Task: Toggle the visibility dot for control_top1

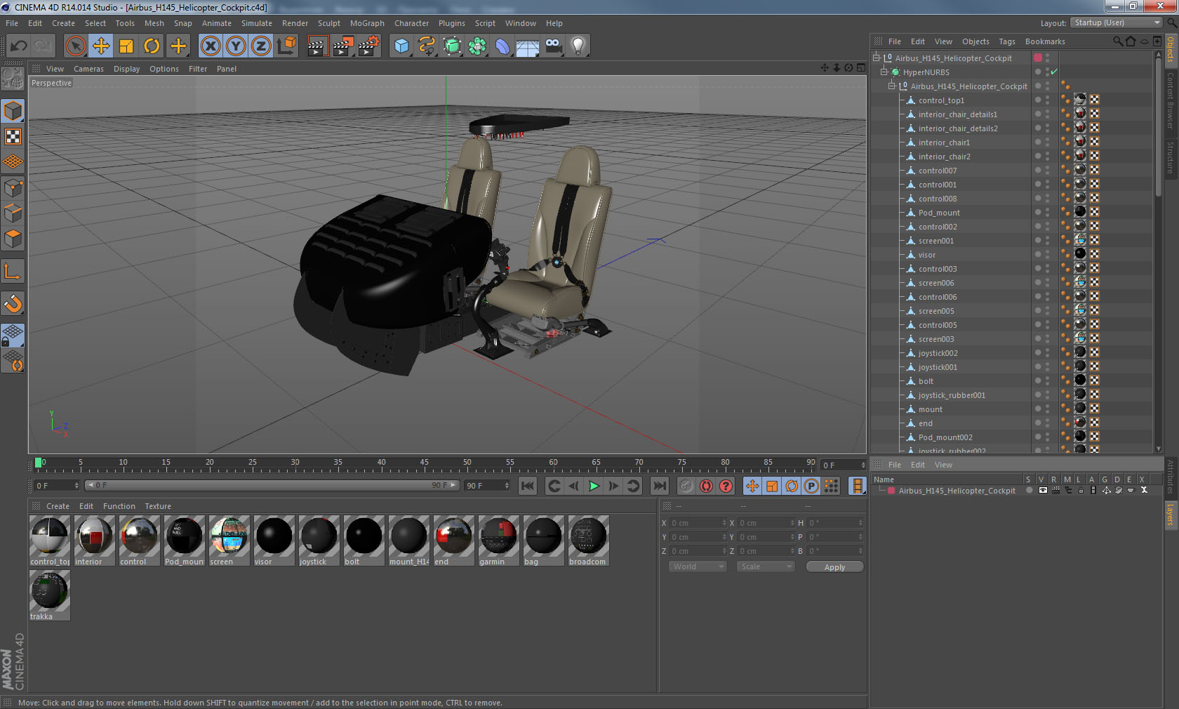Action: pyautogui.click(x=1038, y=99)
